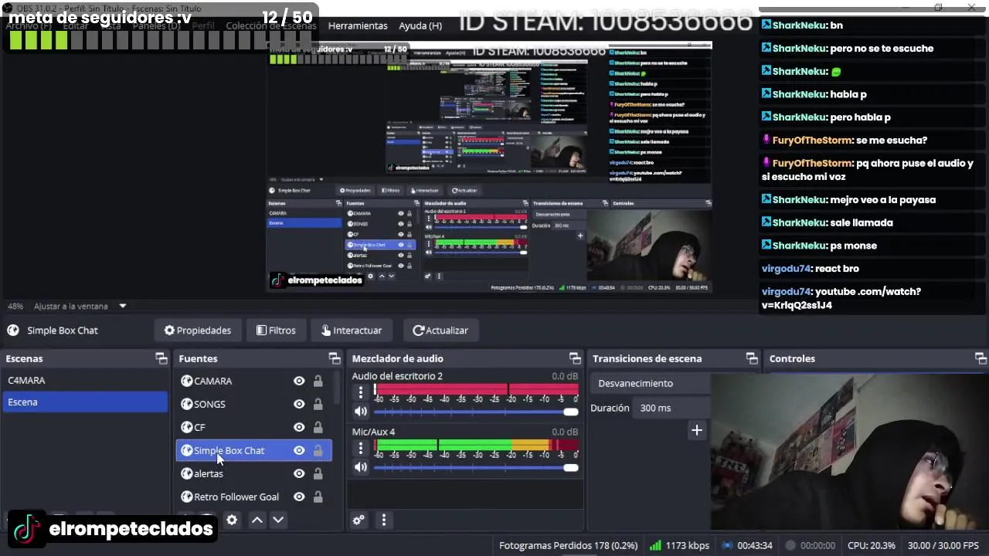Viewport: 989px width, 556px height.
Task: Click the 48% preview zoom value
Action: tap(15, 306)
